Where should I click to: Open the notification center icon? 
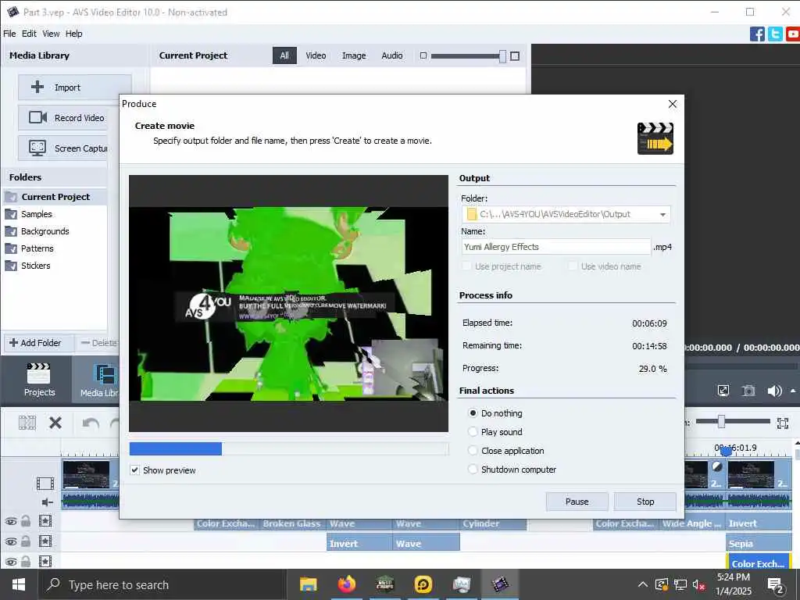click(x=776, y=584)
